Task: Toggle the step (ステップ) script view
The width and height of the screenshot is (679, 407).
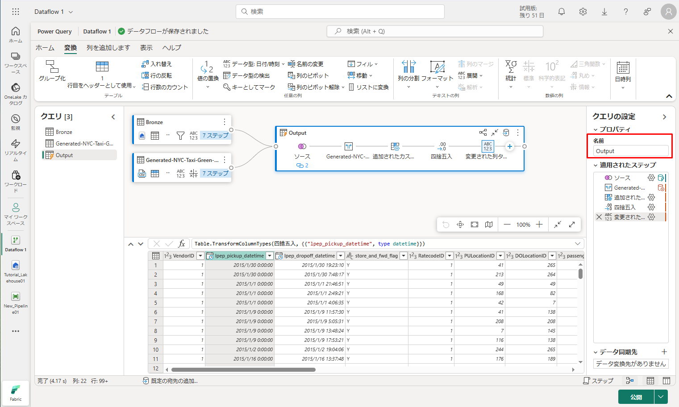Action: (x=598, y=381)
